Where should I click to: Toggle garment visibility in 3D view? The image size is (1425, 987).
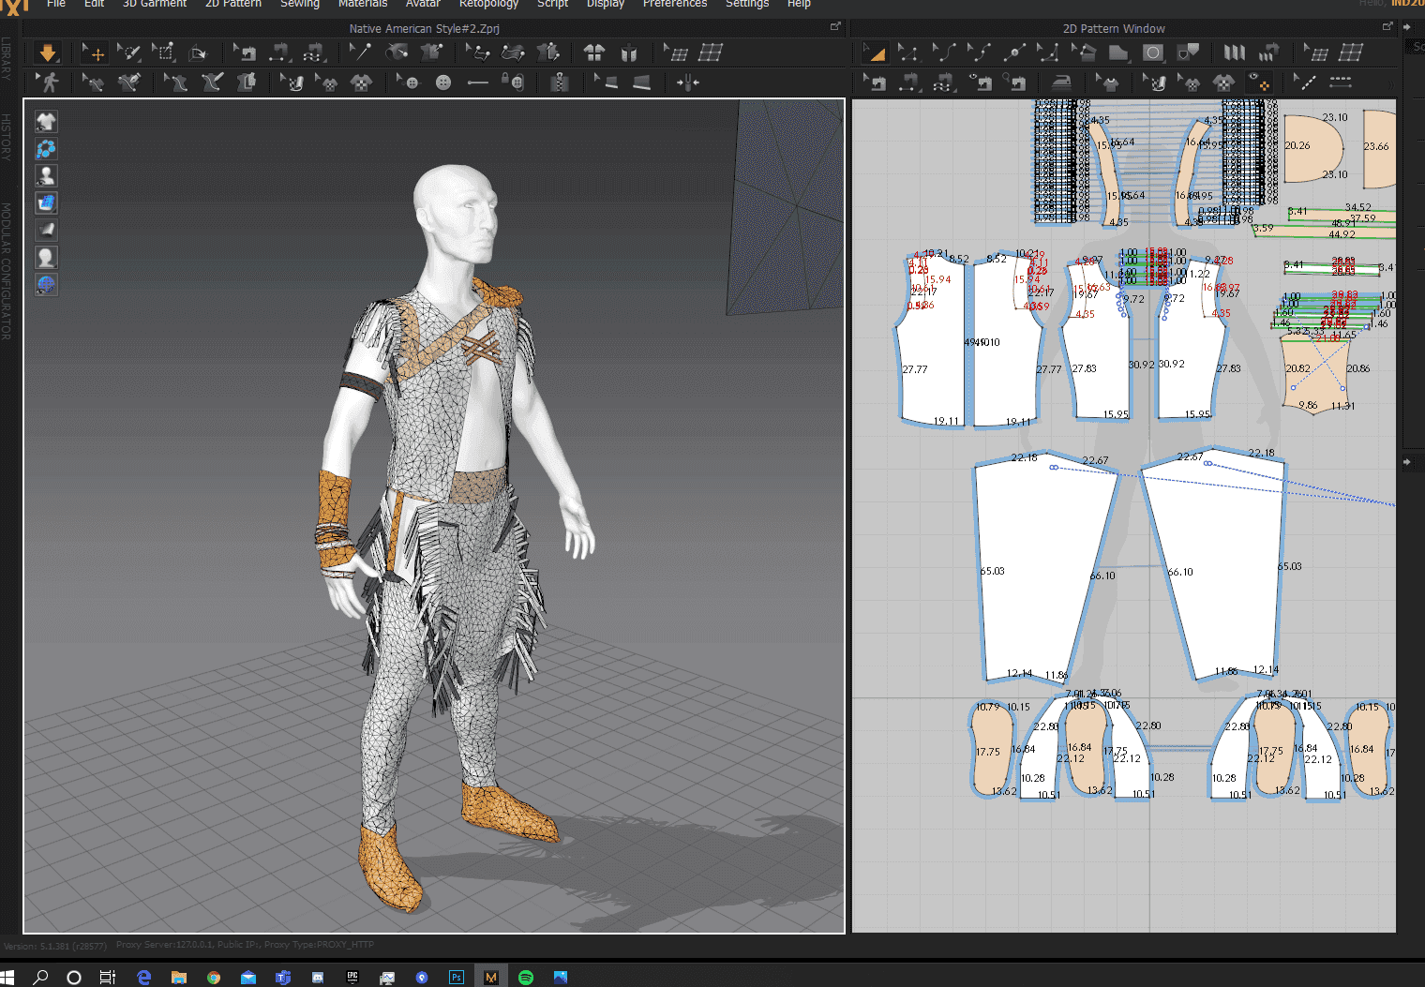pyautogui.click(x=46, y=121)
